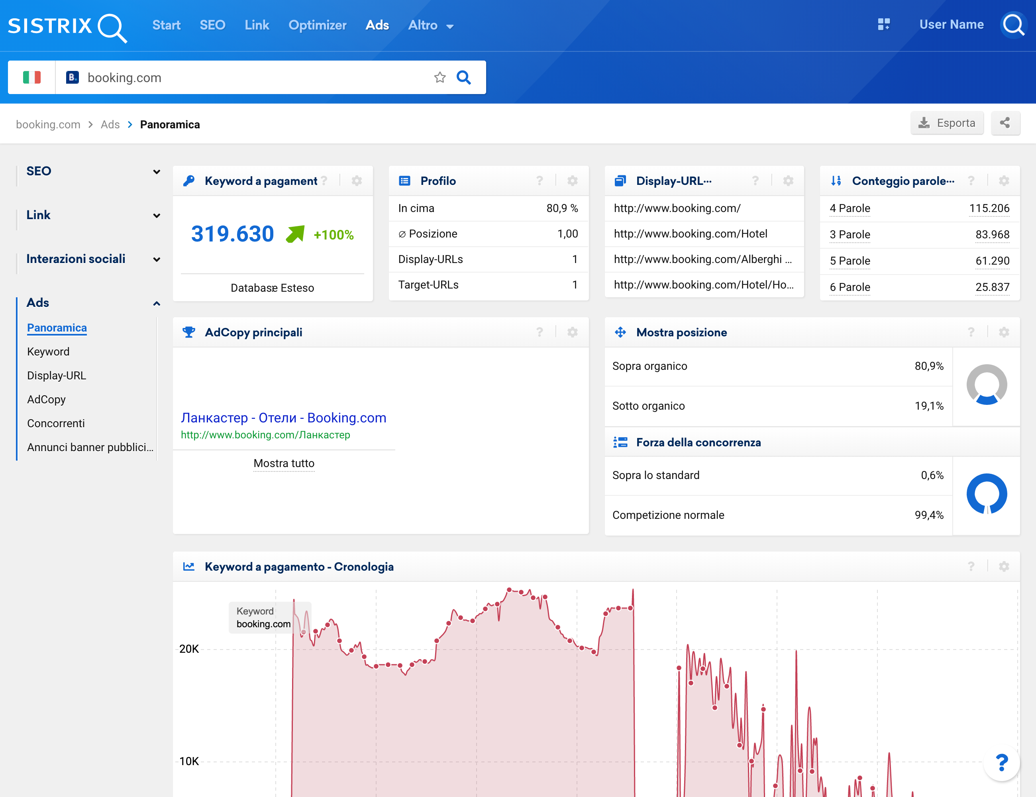Click the 319.630 keyword count value
The height and width of the screenshot is (797, 1036).
point(232,234)
